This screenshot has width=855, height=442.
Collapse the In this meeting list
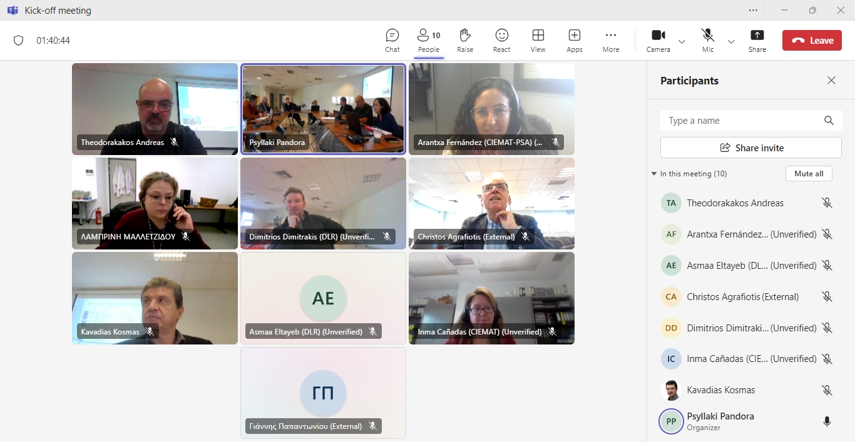pyautogui.click(x=654, y=174)
